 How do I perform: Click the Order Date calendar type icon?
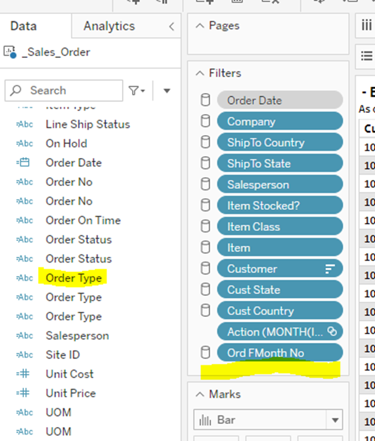25,163
